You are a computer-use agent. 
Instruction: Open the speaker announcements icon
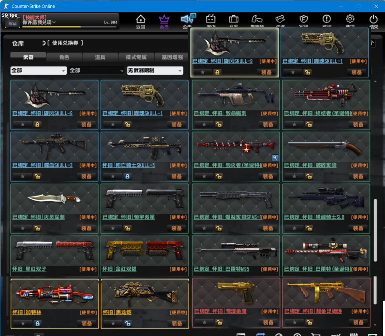[x=188, y=19]
